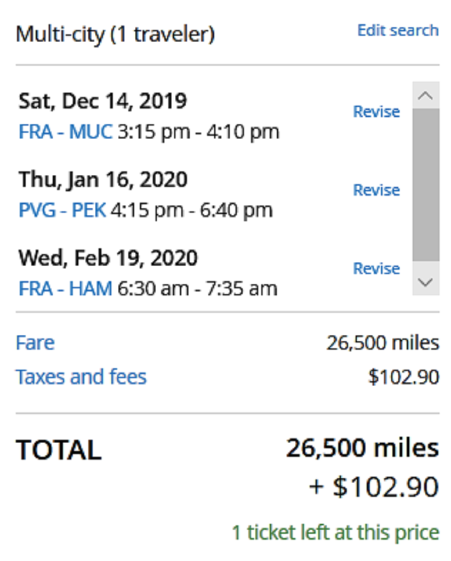Screen dimensions: 451x561
Task: Click the bold TOTAL label
Action: [x=59, y=450]
